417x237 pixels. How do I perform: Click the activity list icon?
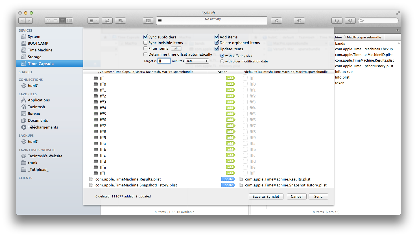[160, 21]
